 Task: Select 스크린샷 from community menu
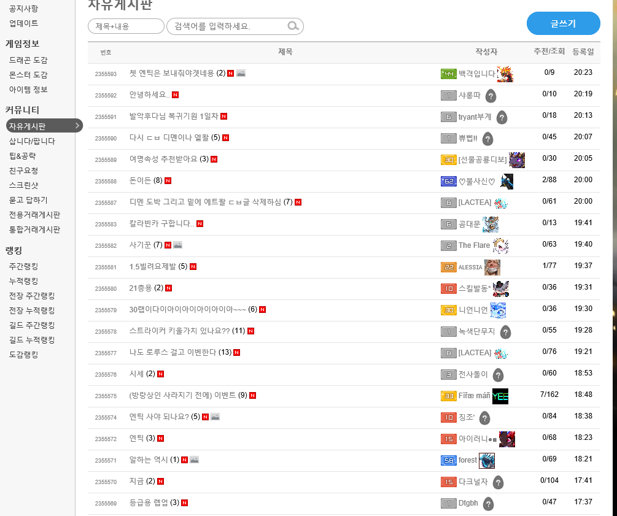(x=23, y=185)
